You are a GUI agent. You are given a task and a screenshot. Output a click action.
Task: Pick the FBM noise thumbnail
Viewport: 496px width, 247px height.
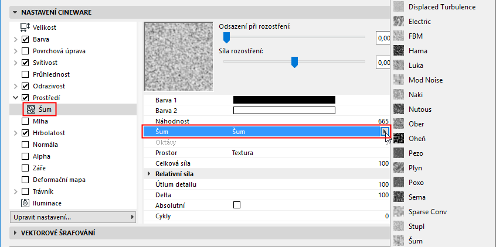[x=399, y=36]
